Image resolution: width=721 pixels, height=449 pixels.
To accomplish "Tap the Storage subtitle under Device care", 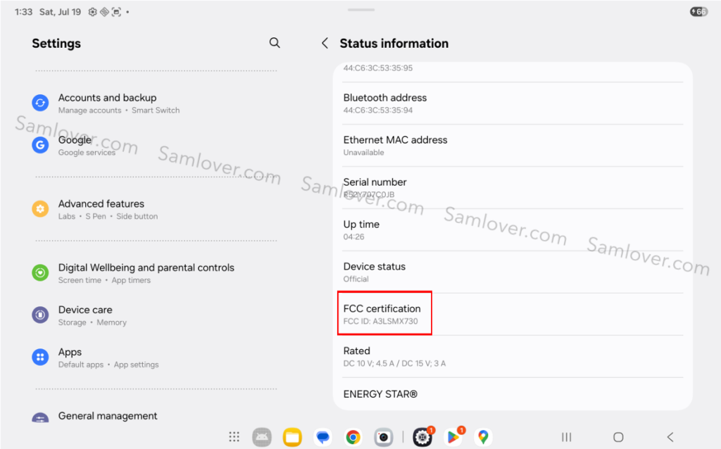I will 73,322.
